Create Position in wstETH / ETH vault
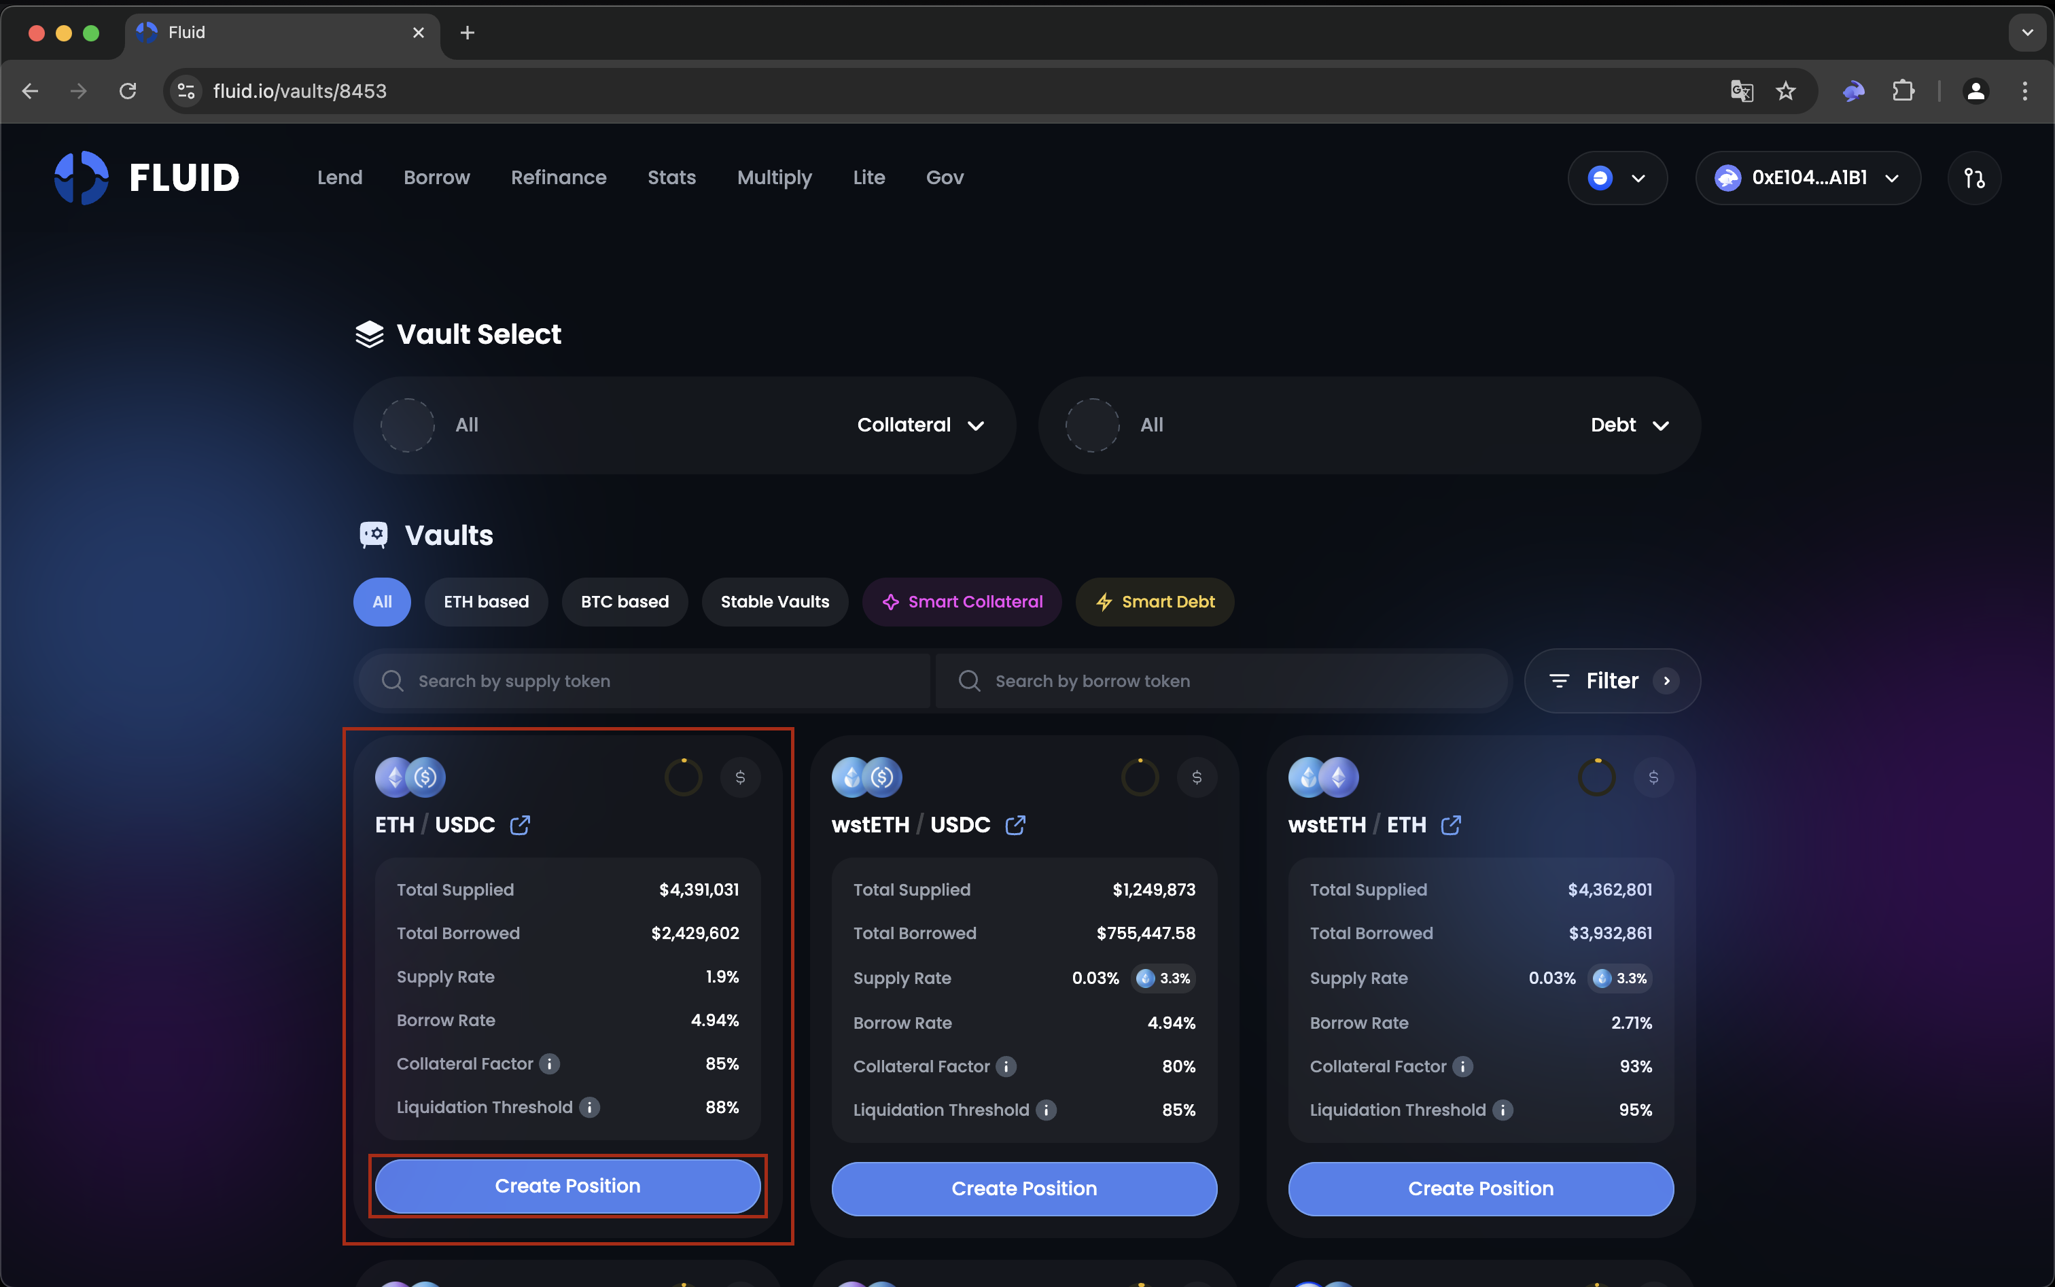Screen dimensions: 2055x1287 coord(1481,1188)
